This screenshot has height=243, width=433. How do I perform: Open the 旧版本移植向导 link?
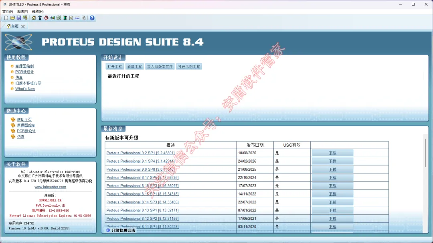(28, 83)
